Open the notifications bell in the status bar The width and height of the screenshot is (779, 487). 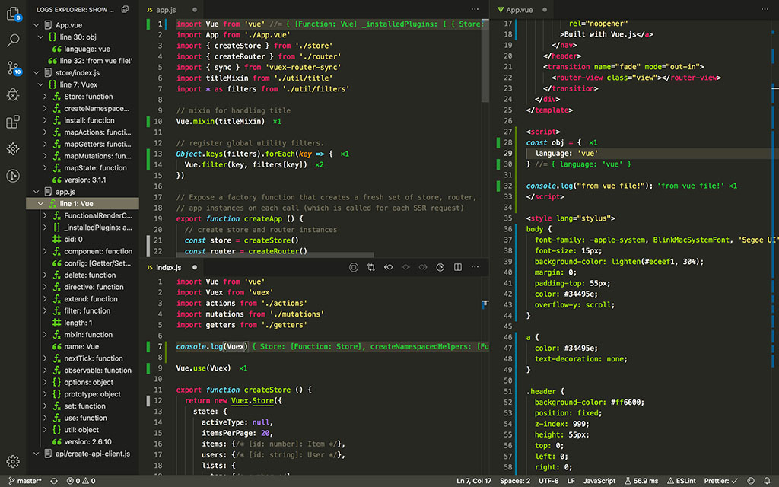point(767,479)
